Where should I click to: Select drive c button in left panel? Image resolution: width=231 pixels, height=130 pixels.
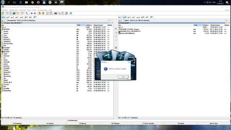[3, 17]
